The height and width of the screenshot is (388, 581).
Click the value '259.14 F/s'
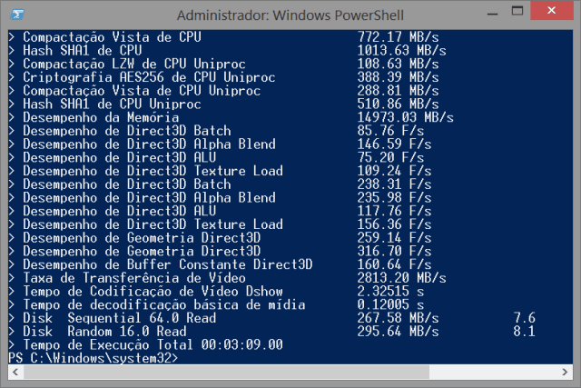tap(394, 237)
